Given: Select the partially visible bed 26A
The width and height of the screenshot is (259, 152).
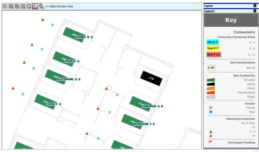Looking at the screenshot, I should [122, 145].
